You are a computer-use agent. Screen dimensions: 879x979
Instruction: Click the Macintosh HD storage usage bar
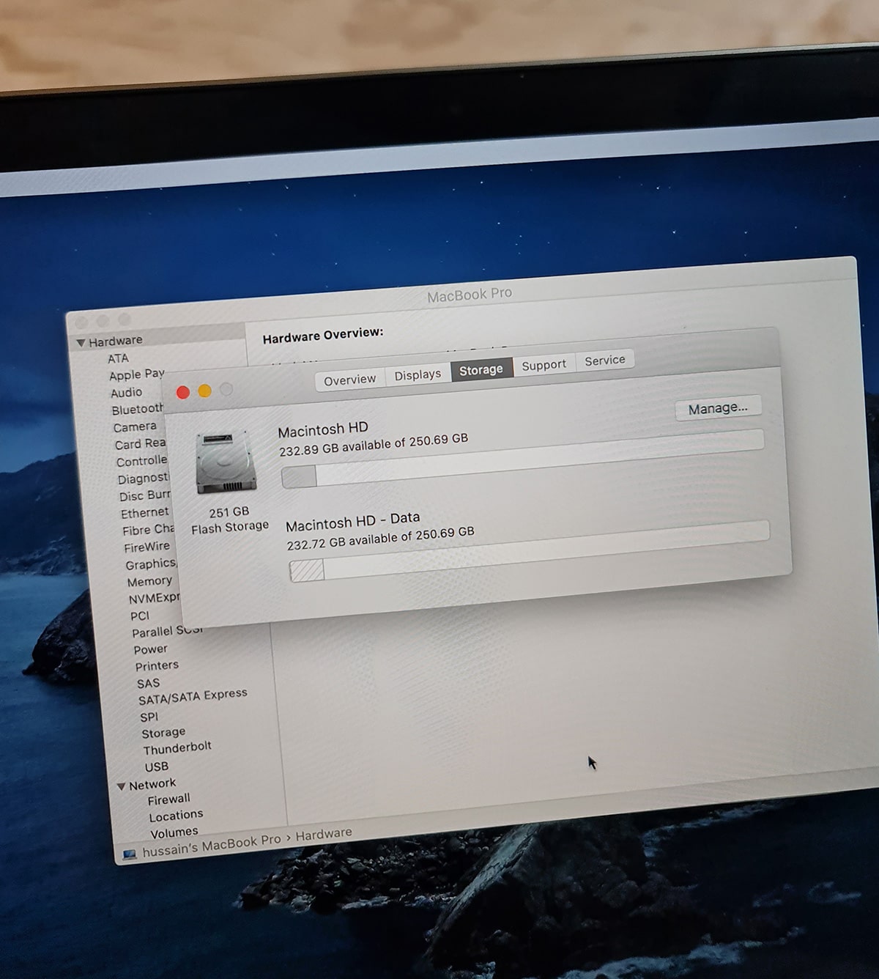tap(522, 459)
